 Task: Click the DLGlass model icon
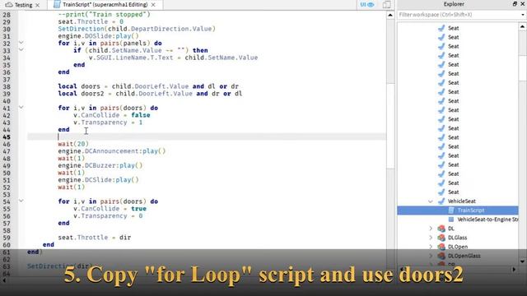[x=441, y=238]
